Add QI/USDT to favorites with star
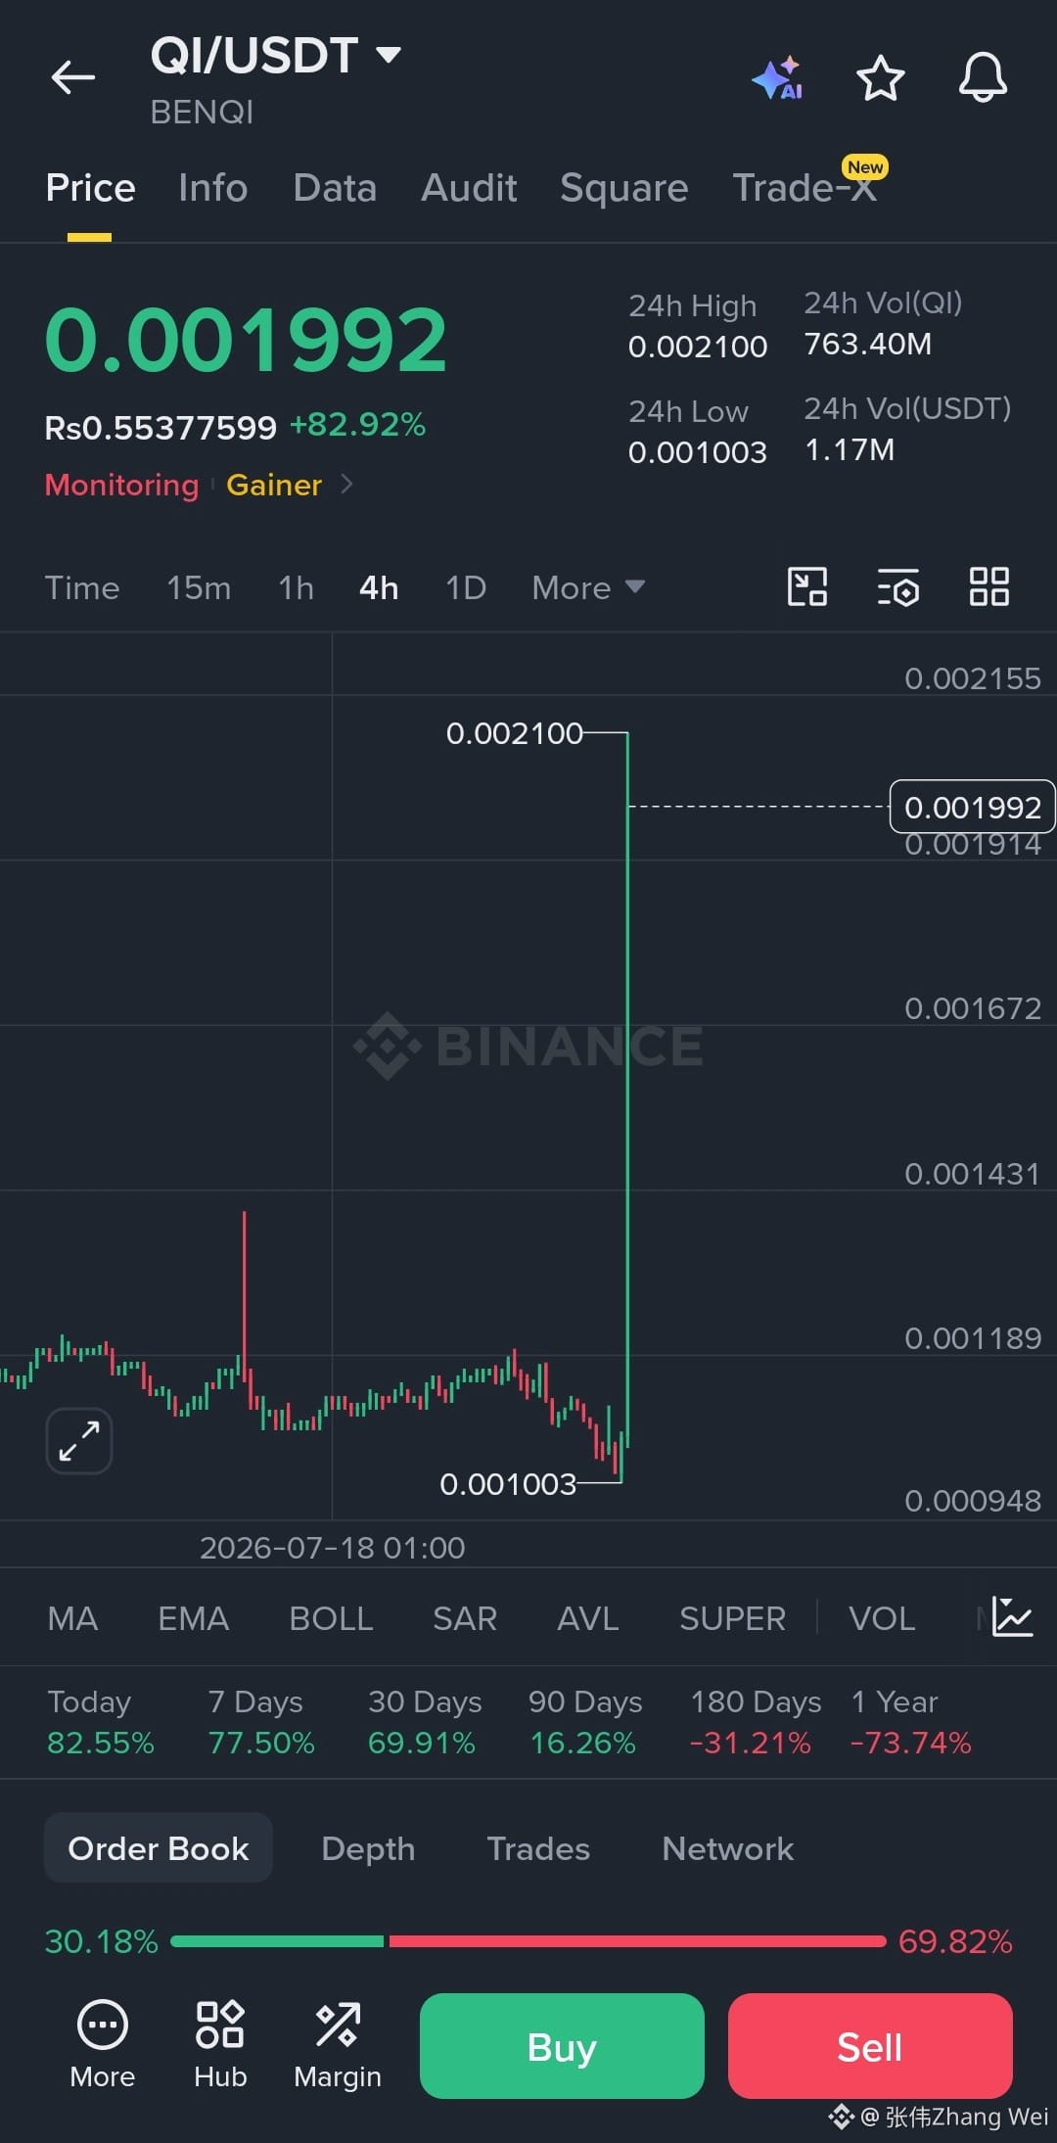The image size is (1057, 2143). pos(880,78)
